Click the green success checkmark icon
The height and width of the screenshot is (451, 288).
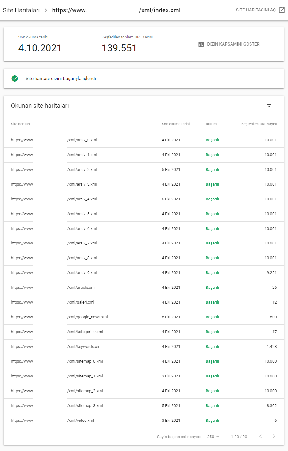[14, 79]
